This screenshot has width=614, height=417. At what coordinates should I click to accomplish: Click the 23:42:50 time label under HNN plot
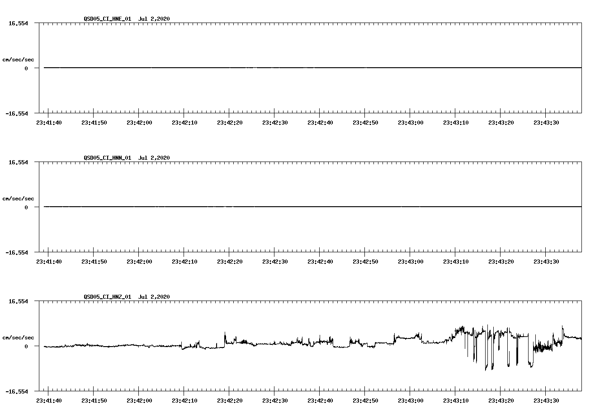point(365,262)
